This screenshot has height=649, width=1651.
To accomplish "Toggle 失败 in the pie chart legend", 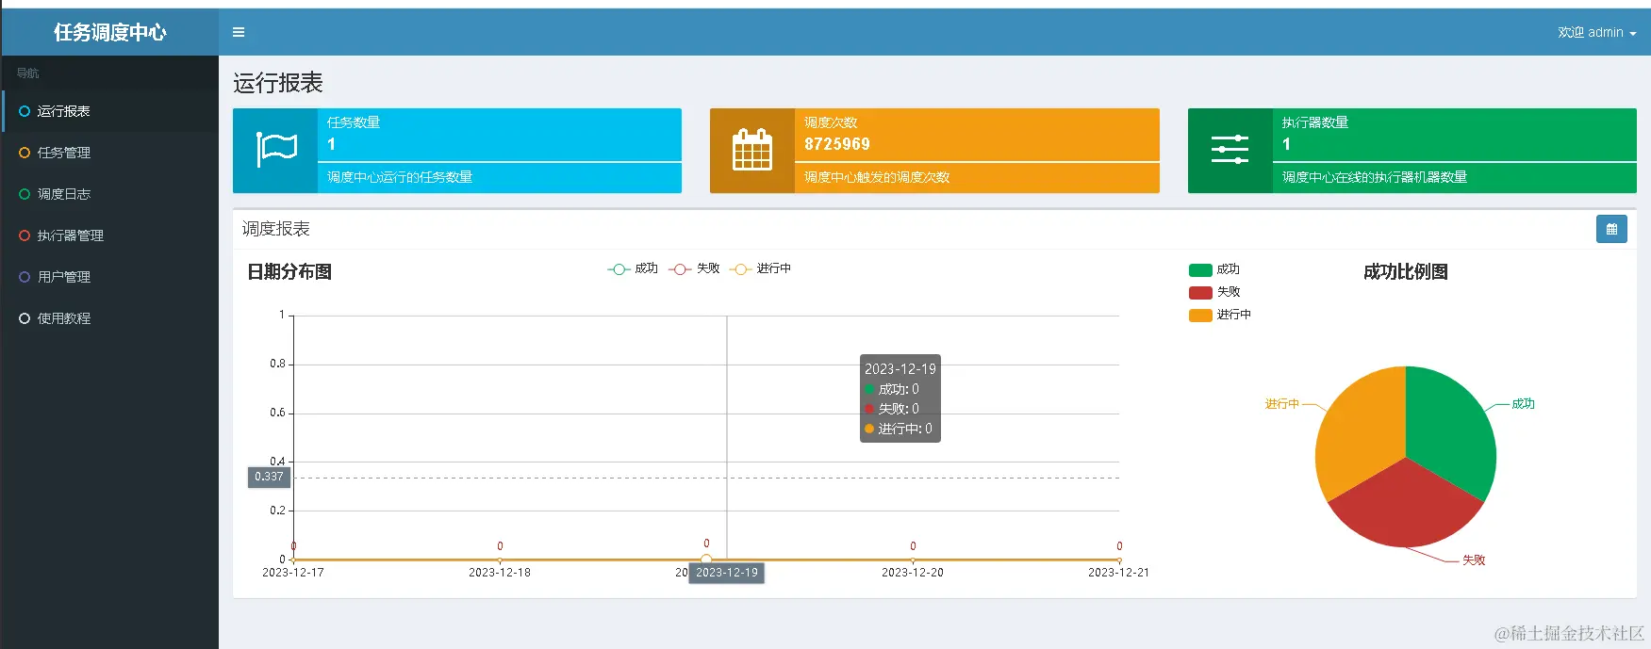I will tap(1214, 292).
